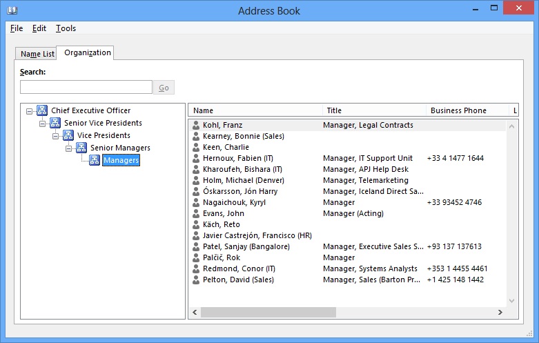Screen dimensions: 539x343
Task: Click person icon beside Hernoux, Fabien
Action: click(x=197, y=159)
